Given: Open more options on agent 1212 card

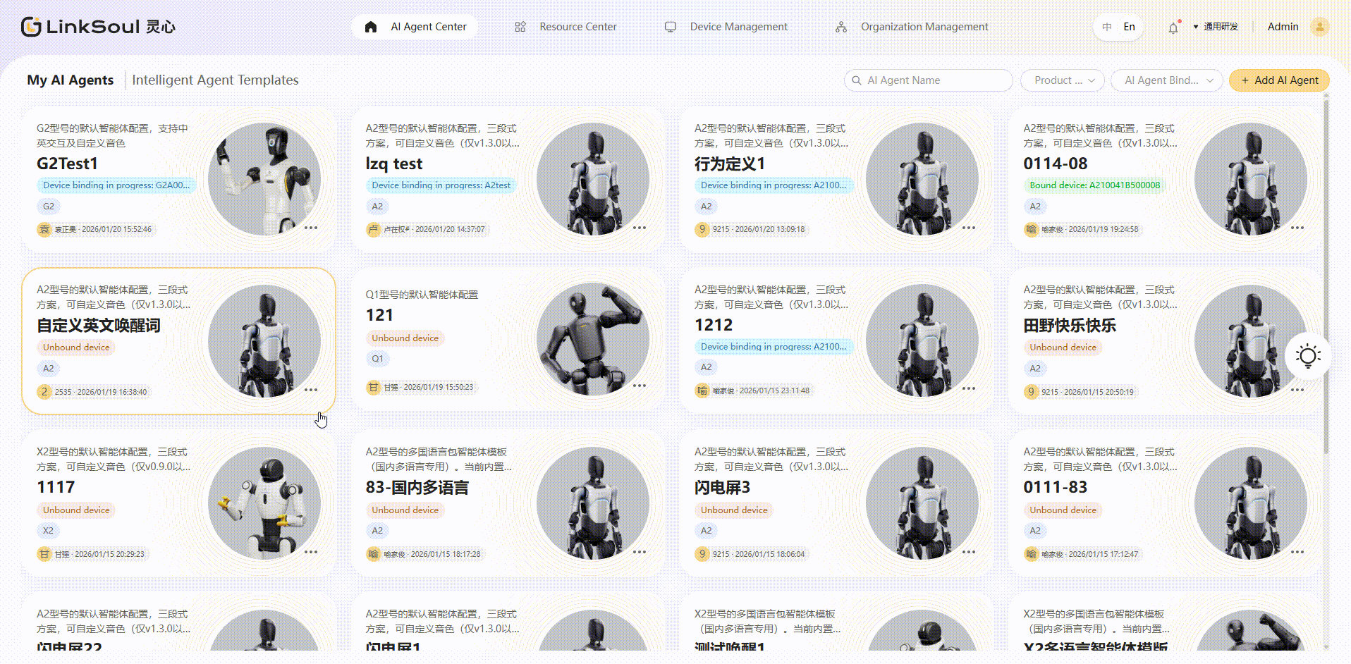Looking at the screenshot, I should (x=969, y=388).
